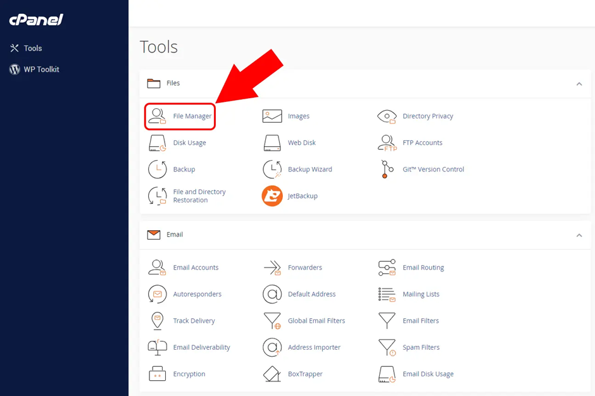The image size is (595, 396).
Task: Open the Address Importer link
Action: pos(314,347)
